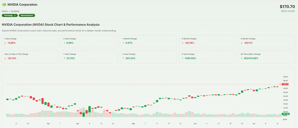
Task: Click the 14 date label on time axis
Action: tap(277, 123)
